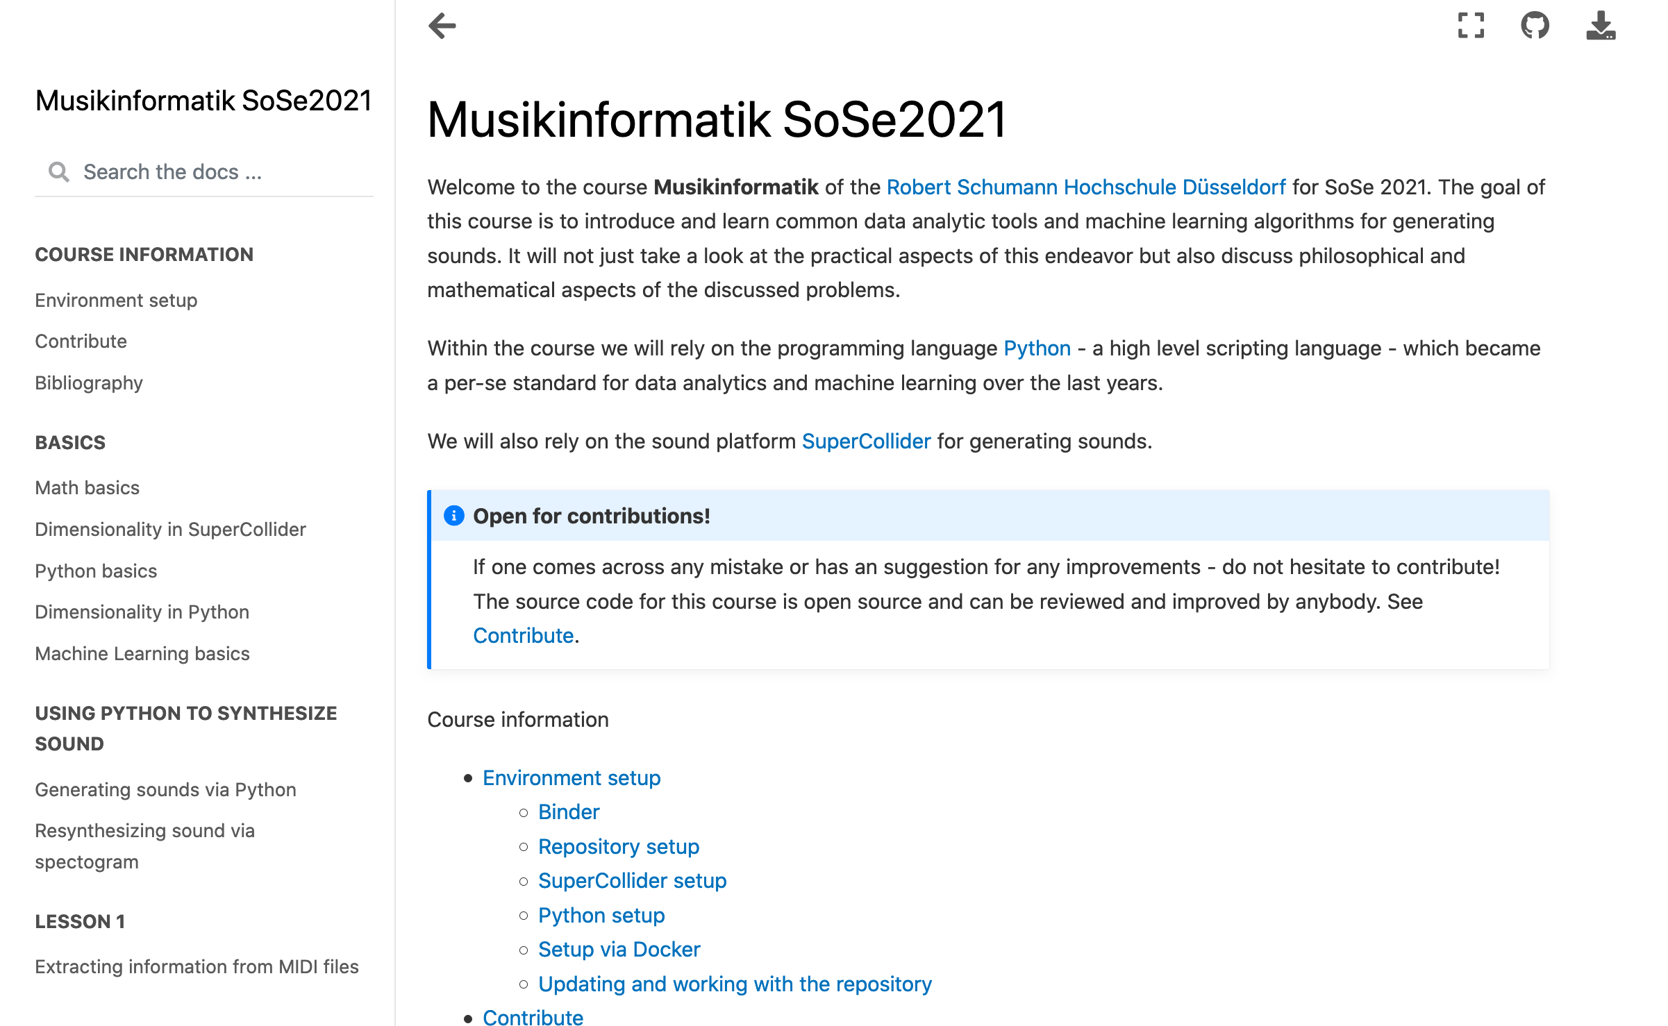Screen dimensions: 1668x1026
Task: Click inside the Search the docs field
Action: click(x=201, y=171)
